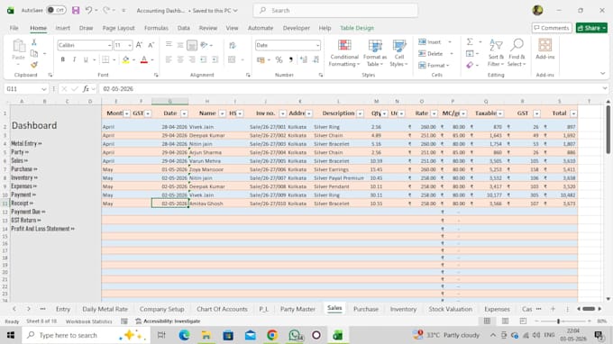Image resolution: width=613 pixels, height=344 pixels.
Task: Open Google Chrome from the taskbar
Action: point(272,335)
